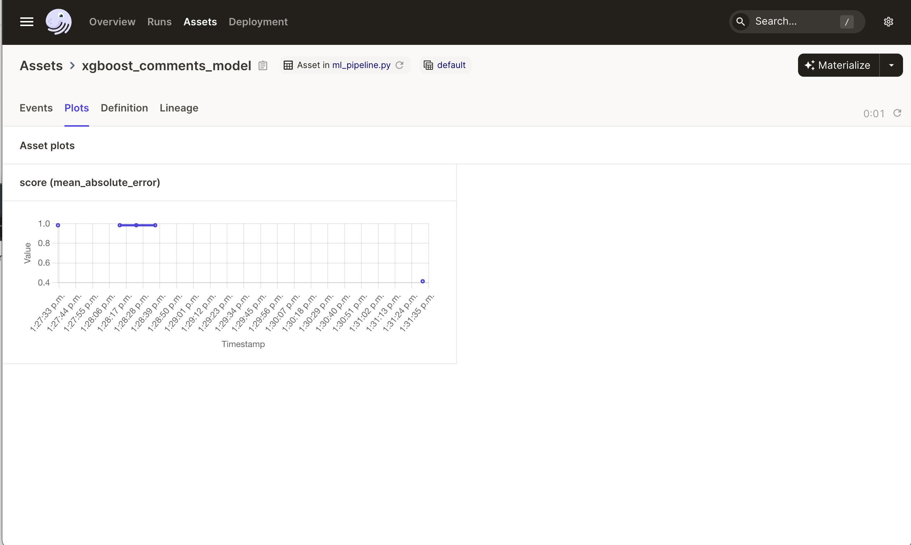Image resolution: width=911 pixels, height=545 pixels.
Task: Click the settings gear icon top right
Action: pos(888,21)
